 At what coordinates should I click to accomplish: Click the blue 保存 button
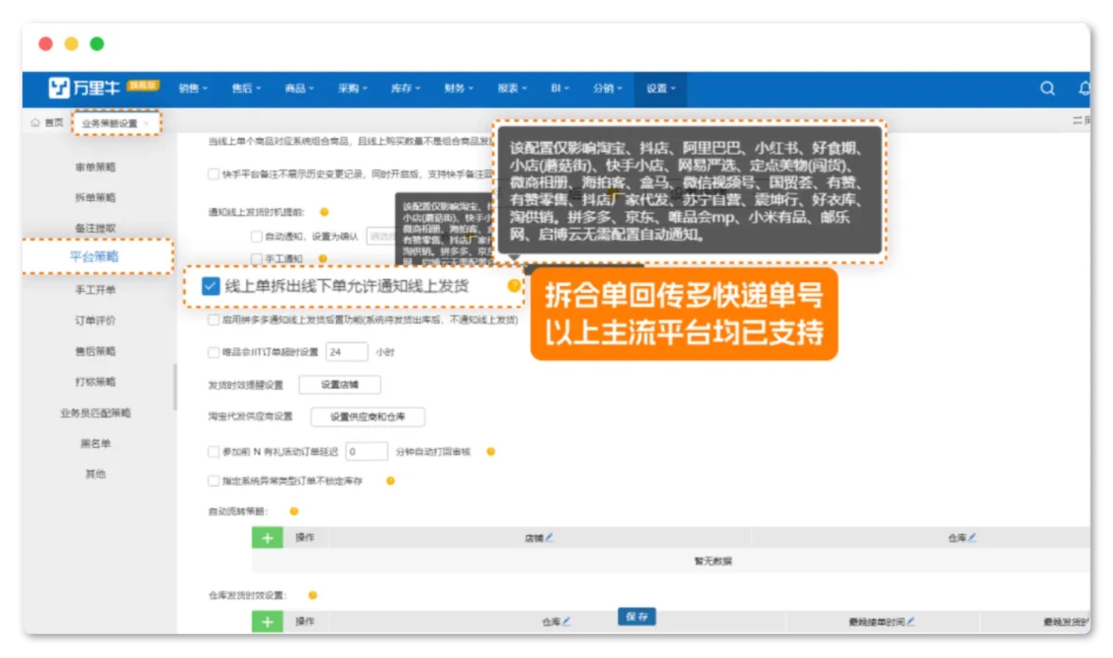coord(636,617)
